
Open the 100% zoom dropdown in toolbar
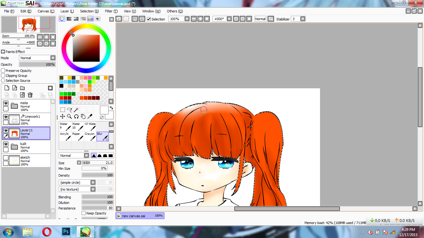(x=187, y=19)
